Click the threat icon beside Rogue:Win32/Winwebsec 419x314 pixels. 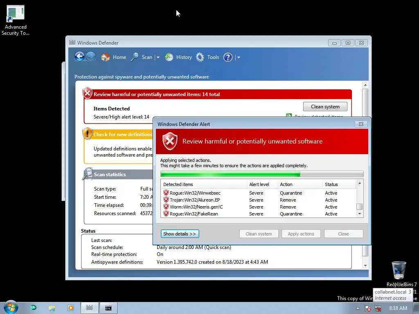tap(166, 193)
